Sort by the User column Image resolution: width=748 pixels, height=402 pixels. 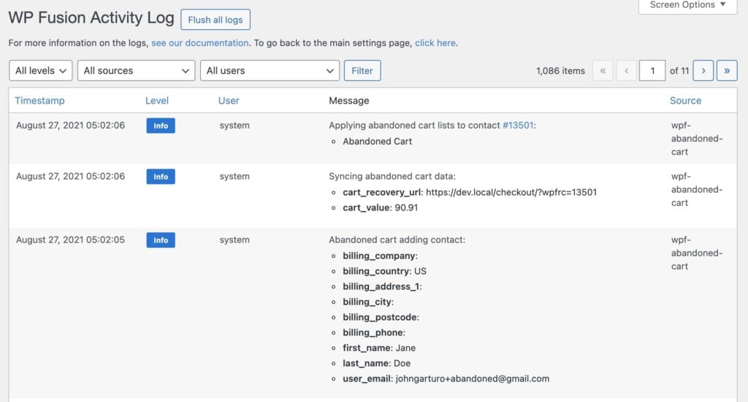point(229,101)
